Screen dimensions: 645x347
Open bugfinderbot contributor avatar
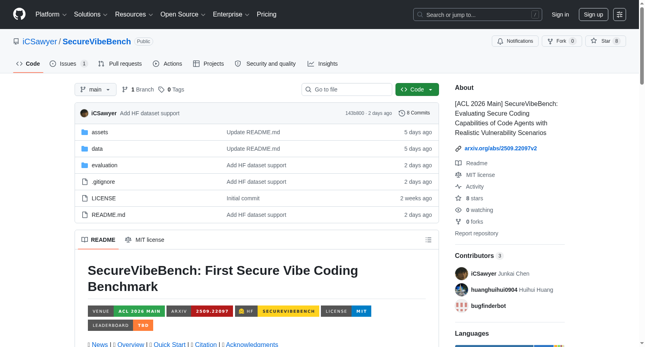(x=462, y=306)
